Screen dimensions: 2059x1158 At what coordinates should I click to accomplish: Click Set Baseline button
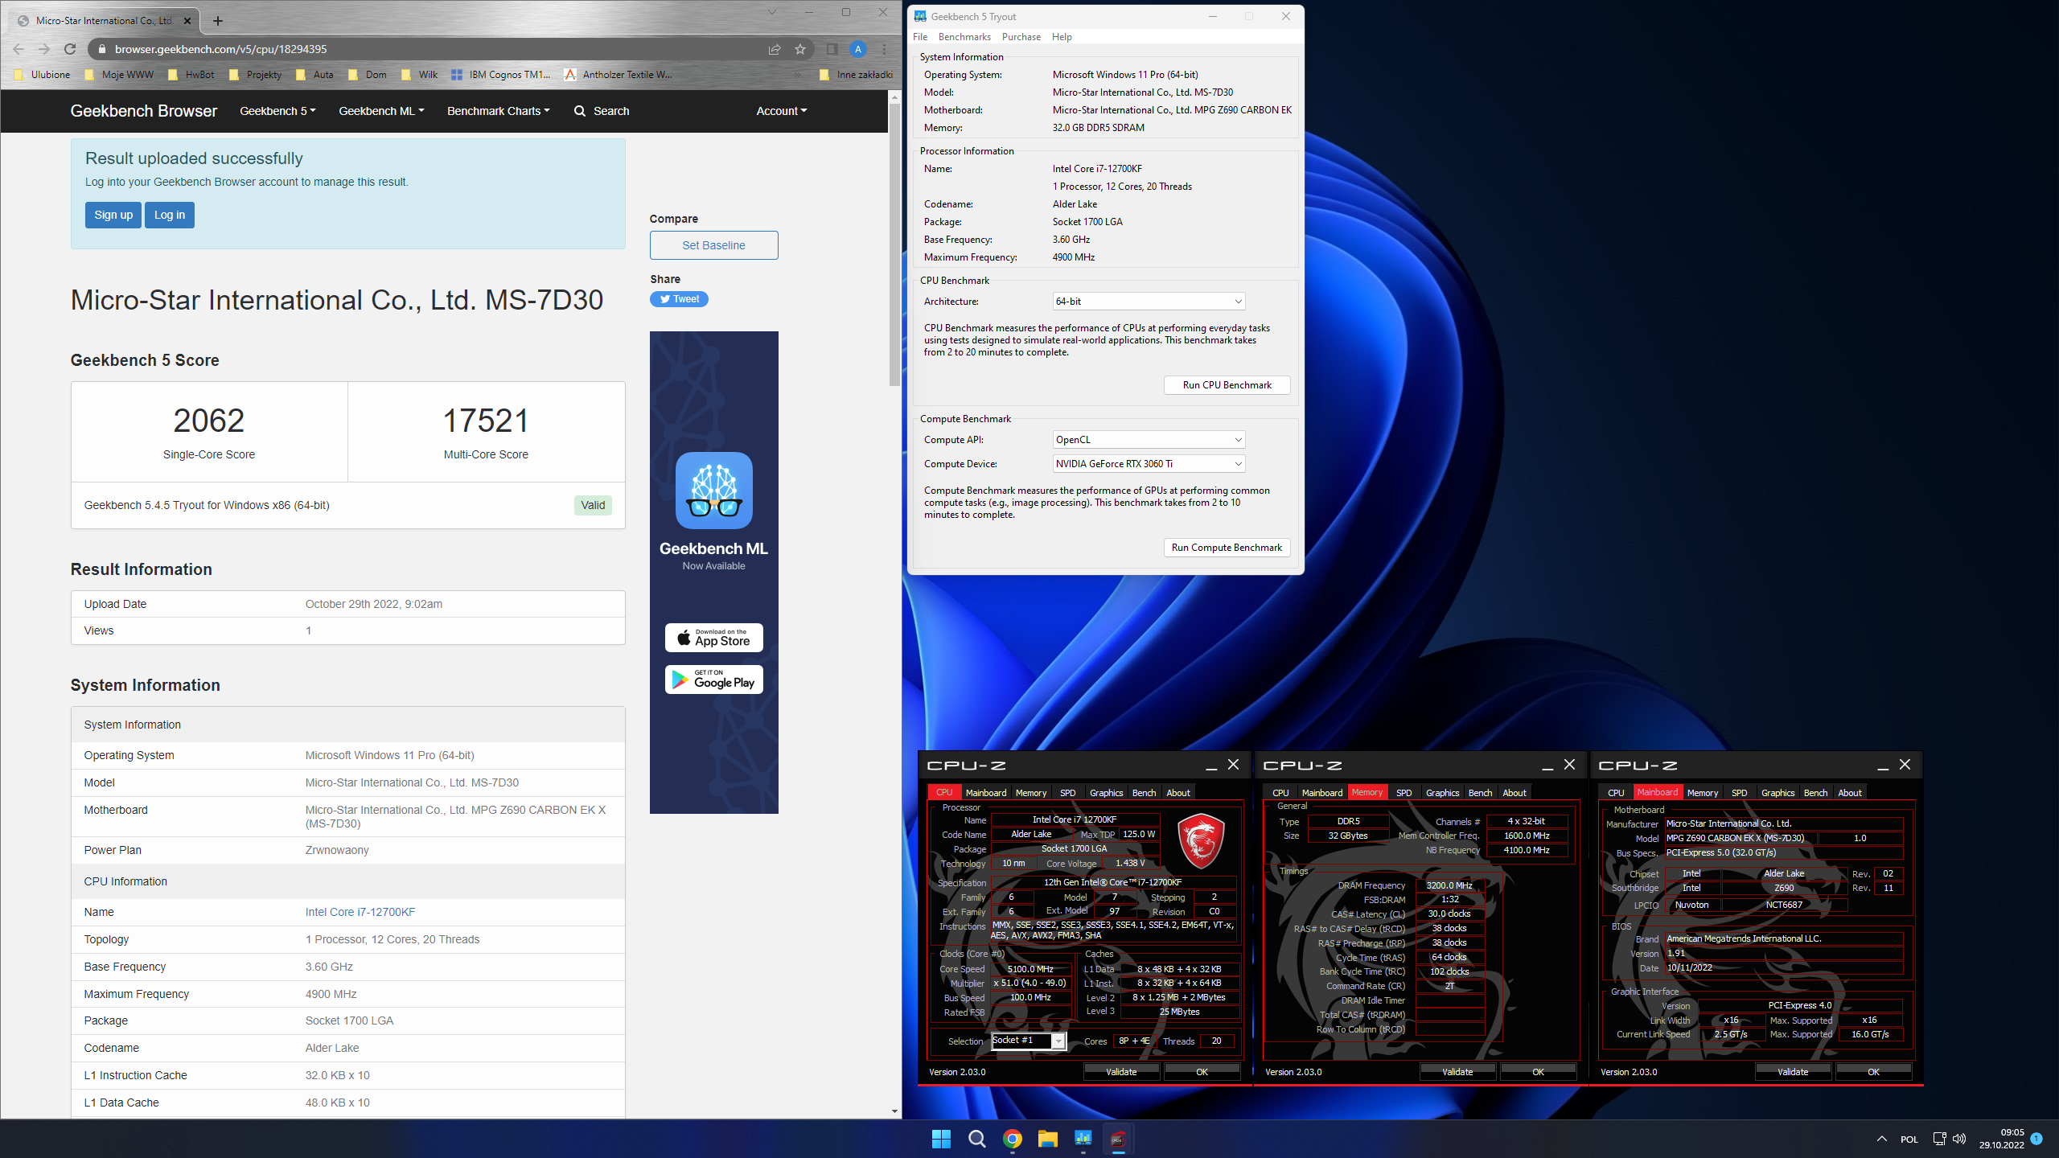(713, 245)
